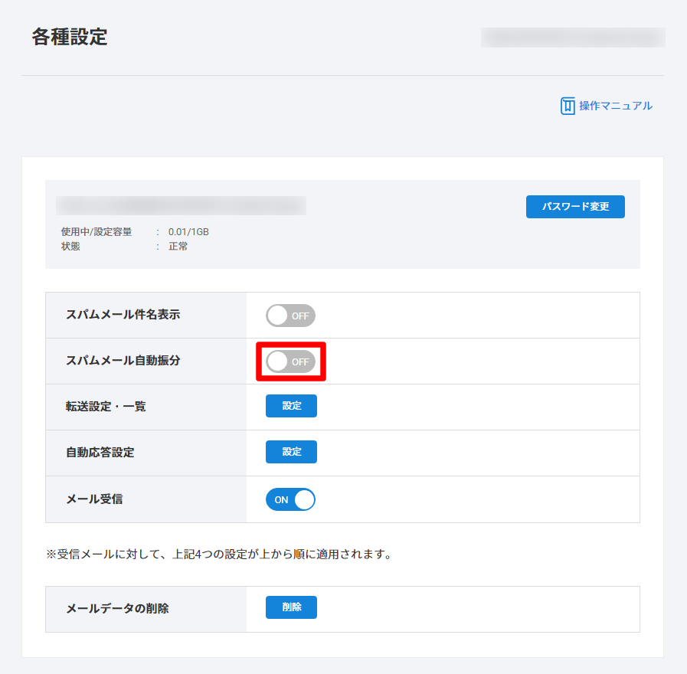
Task: Open 設定 for 自動応答設定
Action: click(291, 452)
